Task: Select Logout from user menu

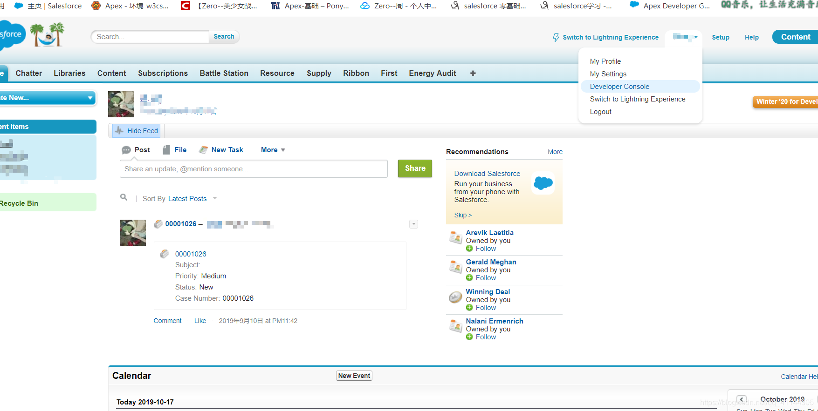Action: click(601, 112)
